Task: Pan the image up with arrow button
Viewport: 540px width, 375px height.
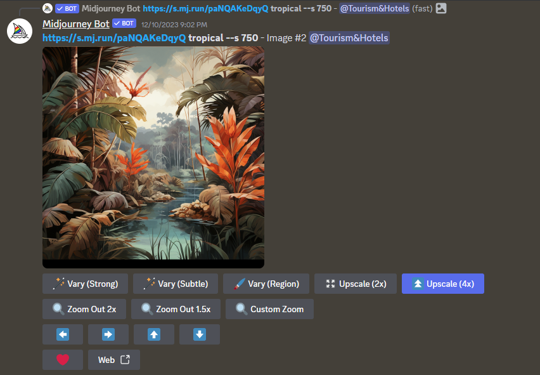Action: tap(154, 334)
